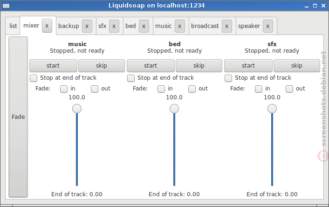The height and width of the screenshot is (207, 329).
Task: Close the music tab with its x button
Action: click(x=179, y=26)
